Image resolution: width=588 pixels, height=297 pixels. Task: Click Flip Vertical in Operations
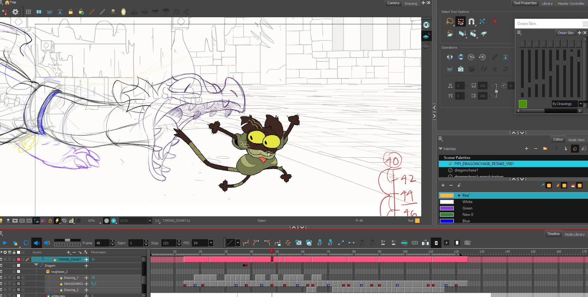click(461, 57)
